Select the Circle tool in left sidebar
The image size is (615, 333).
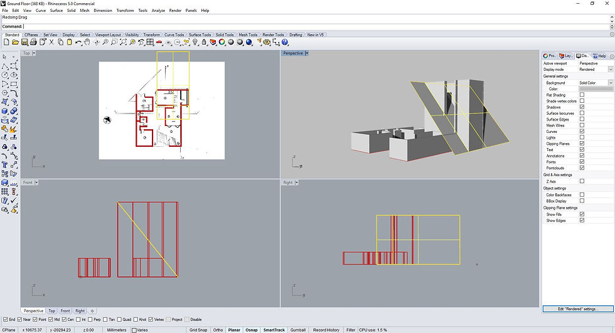5,75
